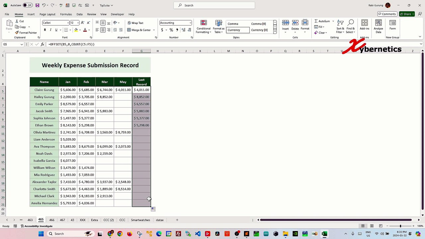Click the Name Box showing G5

[x=13, y=44]
